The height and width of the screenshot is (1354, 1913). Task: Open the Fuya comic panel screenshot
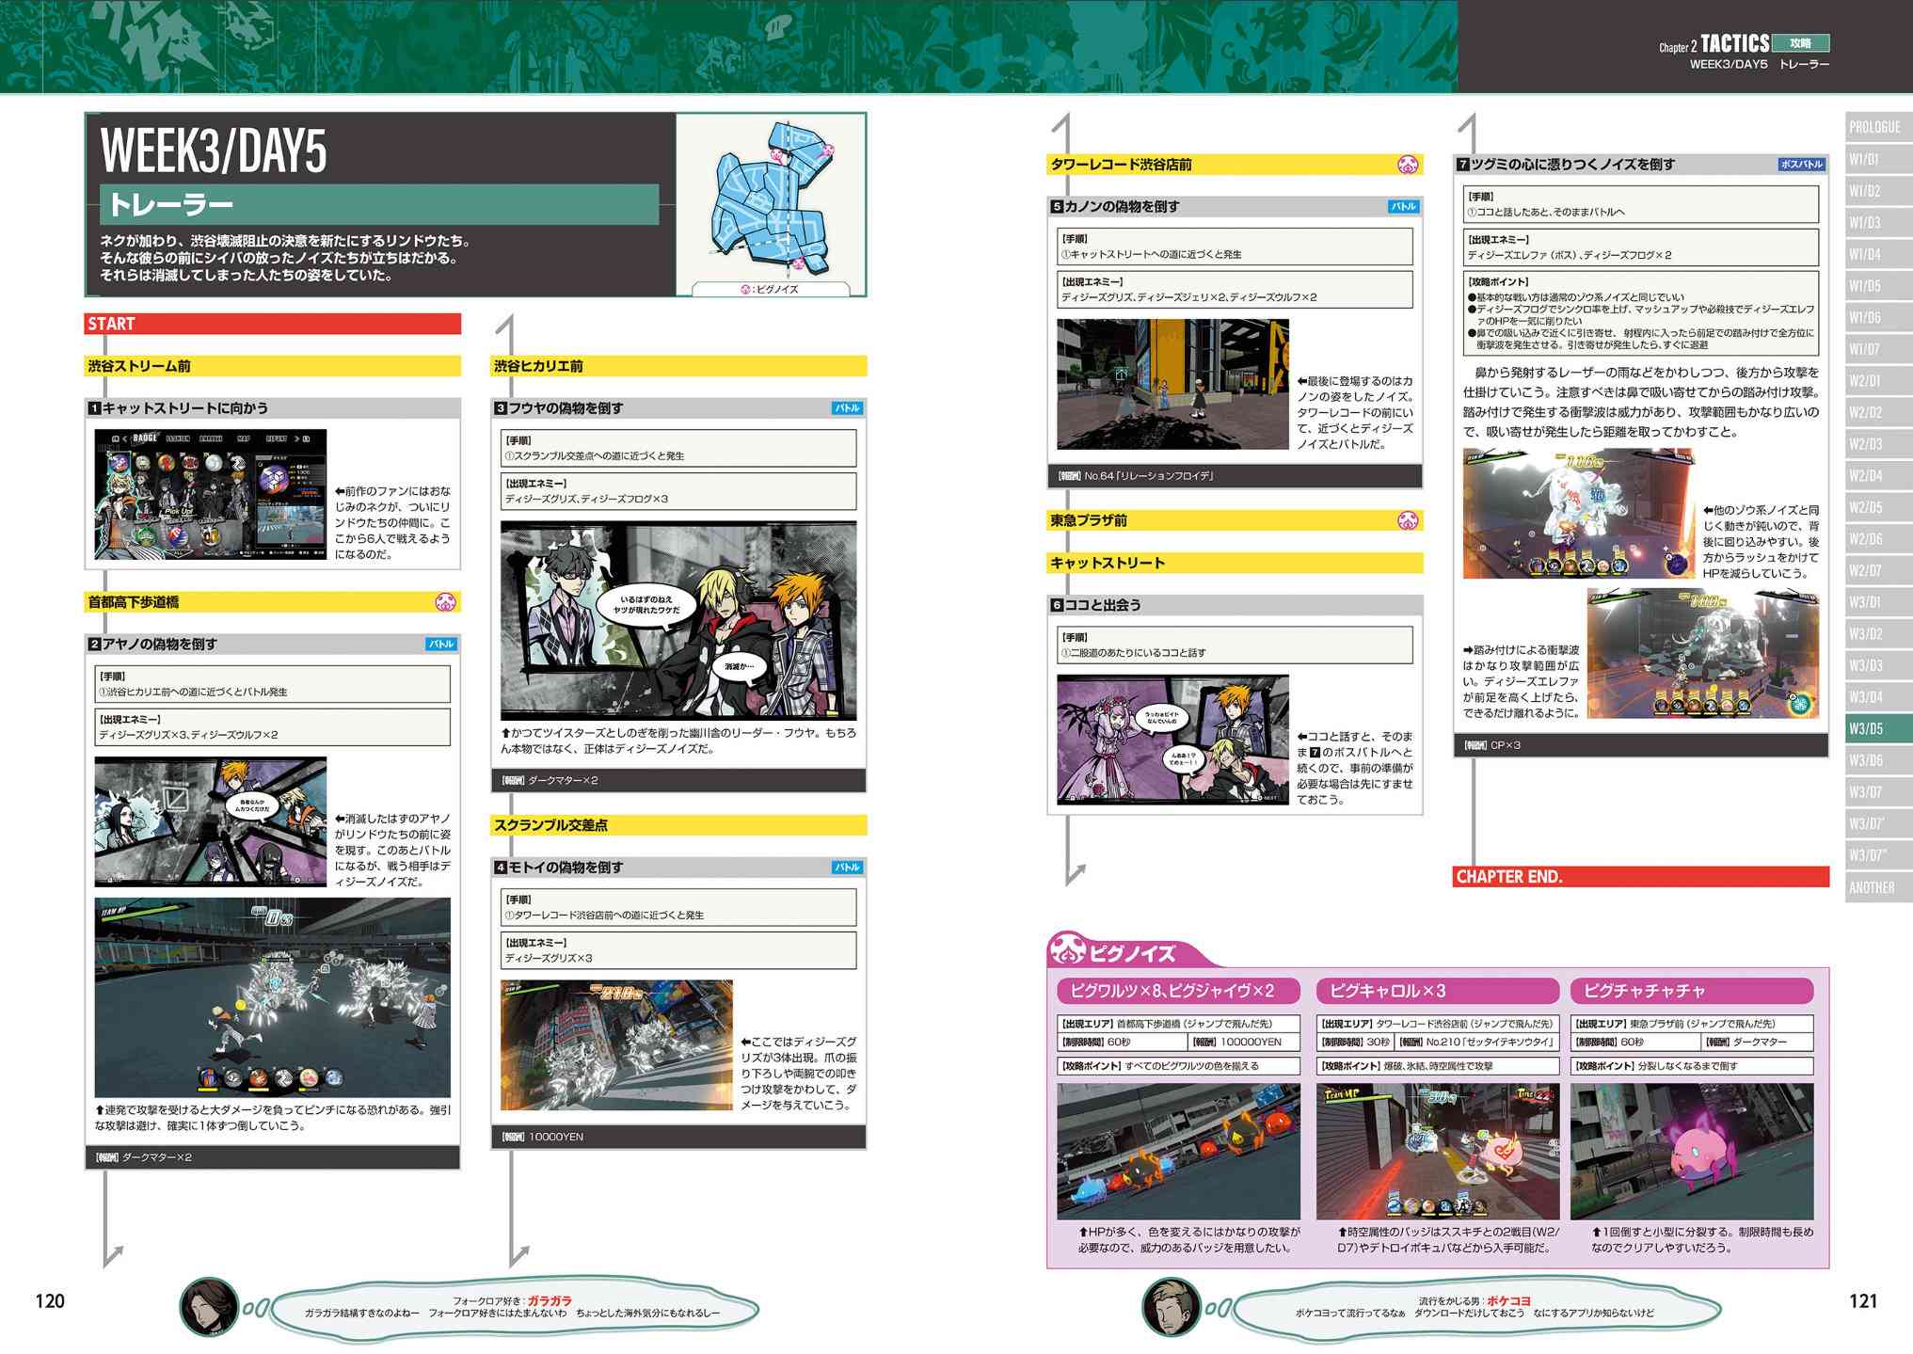pyautogui.click(x=678, y=620)
